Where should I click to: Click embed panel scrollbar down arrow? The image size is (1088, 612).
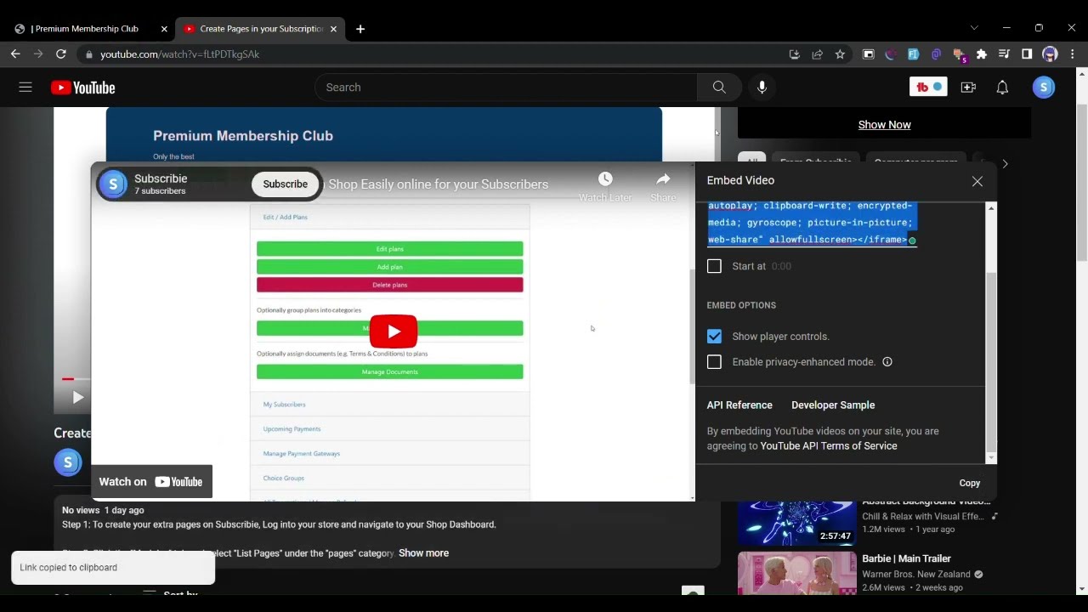click(x=991, y=458)
